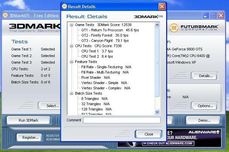
Task: Click Game Tests 3DMark Score 12539 text
Action: click(103, 25)
